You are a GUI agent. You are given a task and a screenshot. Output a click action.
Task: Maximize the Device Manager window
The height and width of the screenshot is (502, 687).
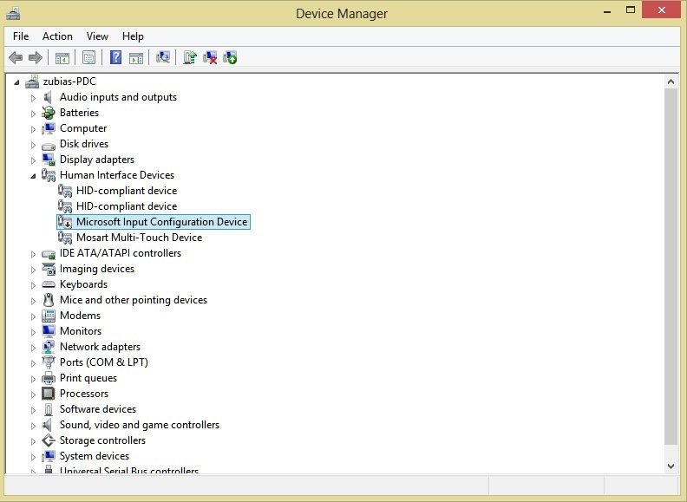(631, 10)
